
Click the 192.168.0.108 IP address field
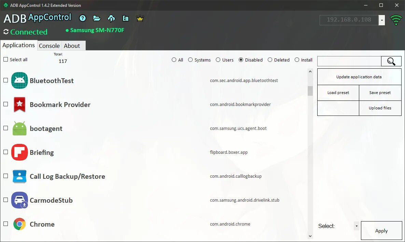pyautogui.click(x=349, y=20)
